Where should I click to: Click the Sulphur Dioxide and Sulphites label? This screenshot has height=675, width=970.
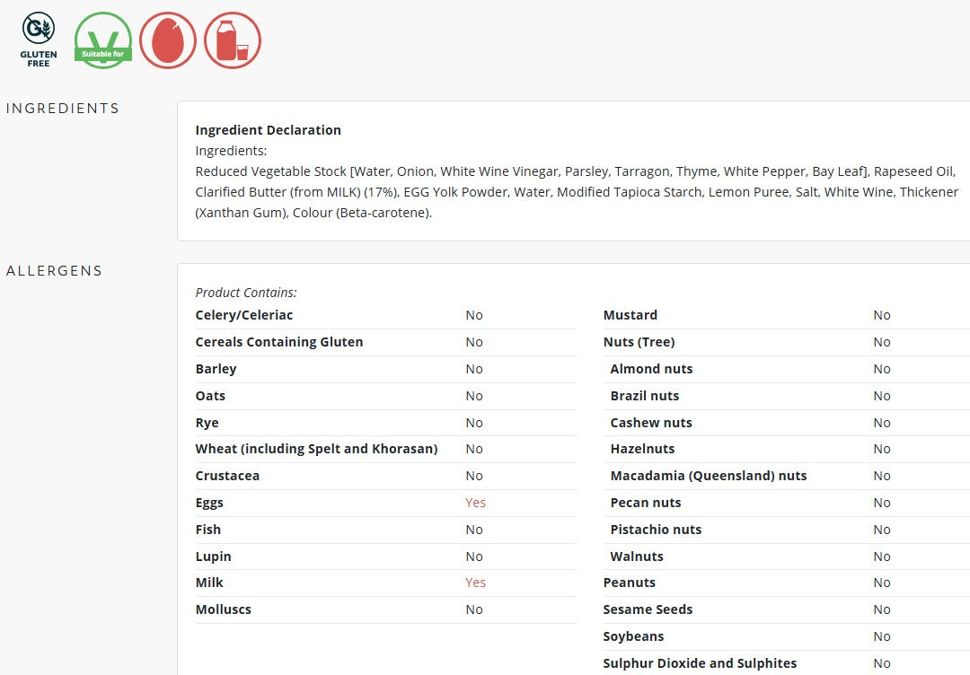point(700,663)
